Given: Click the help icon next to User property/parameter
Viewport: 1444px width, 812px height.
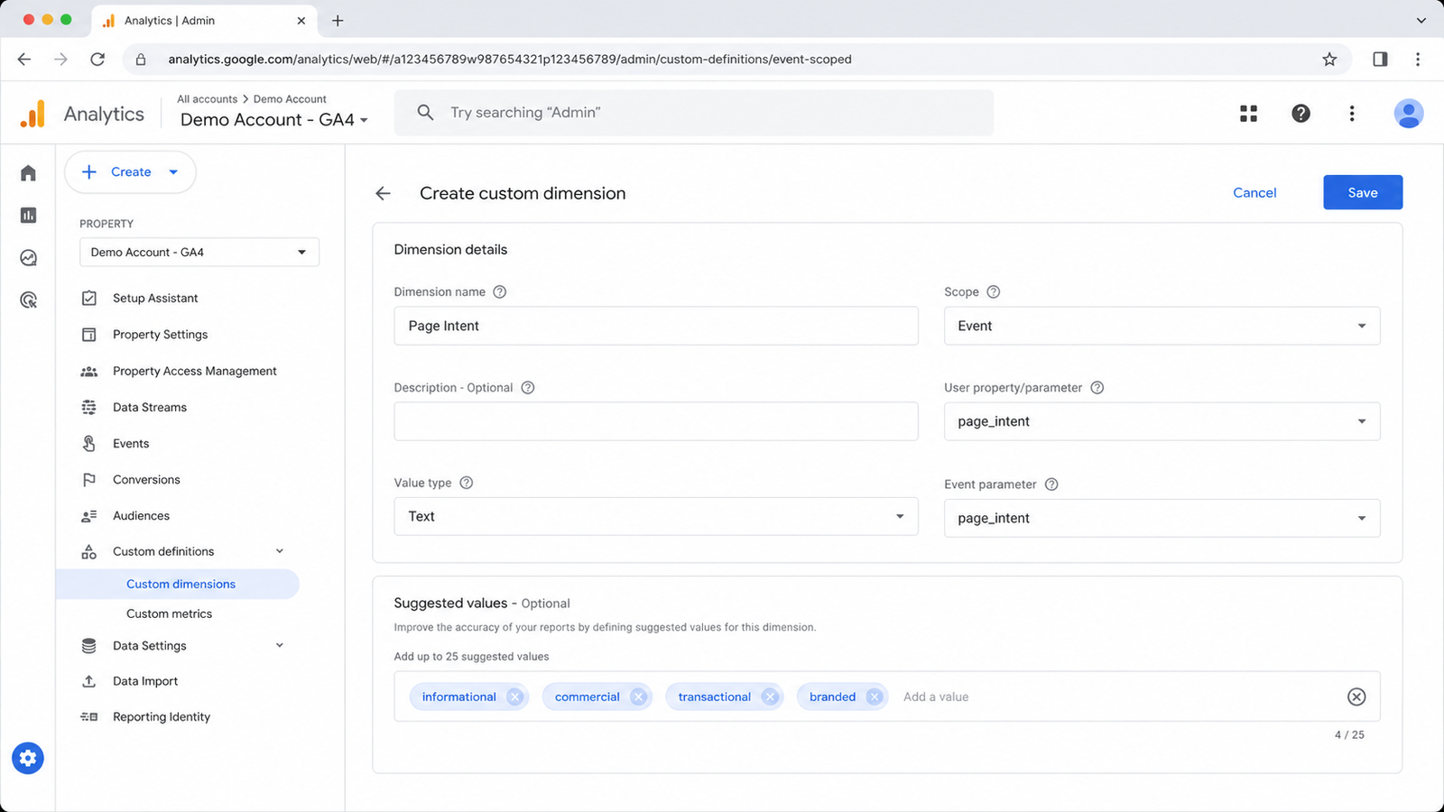Looking at the screenshot, I should click(1097, 387).
